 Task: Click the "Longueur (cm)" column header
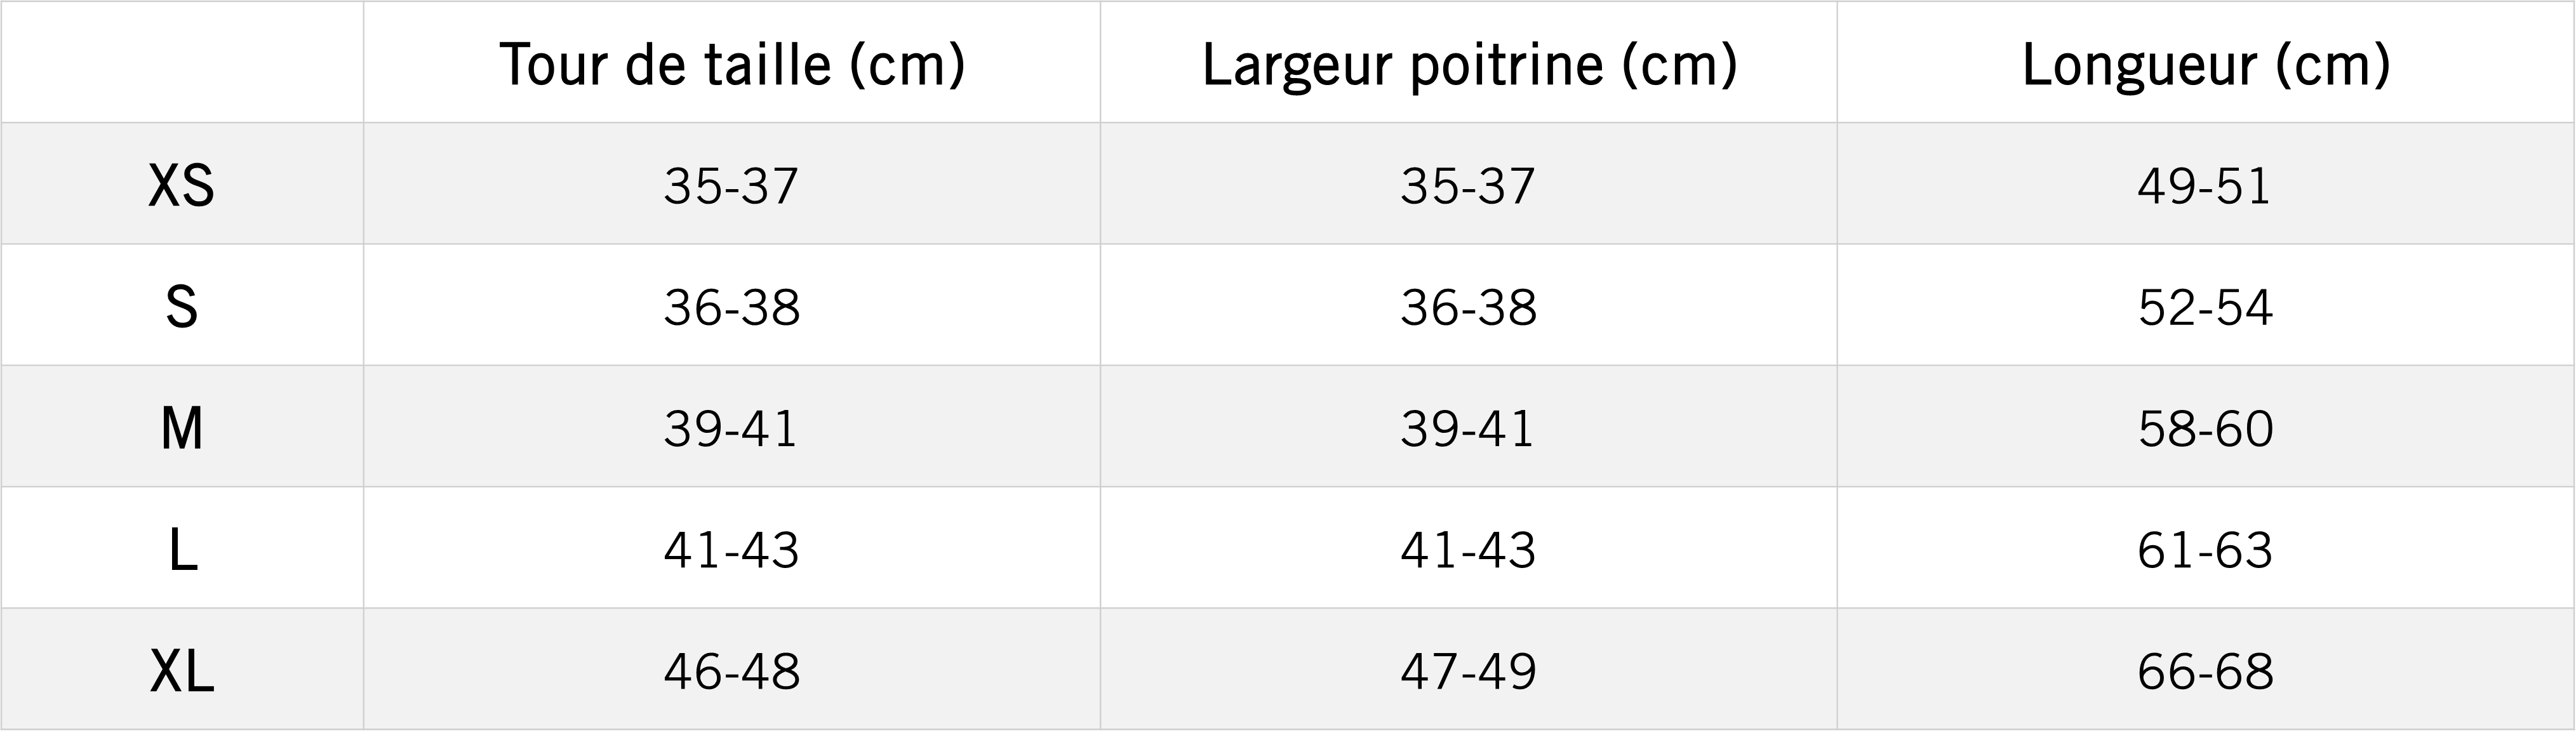pyautogui.click(x=2205, y=65)
